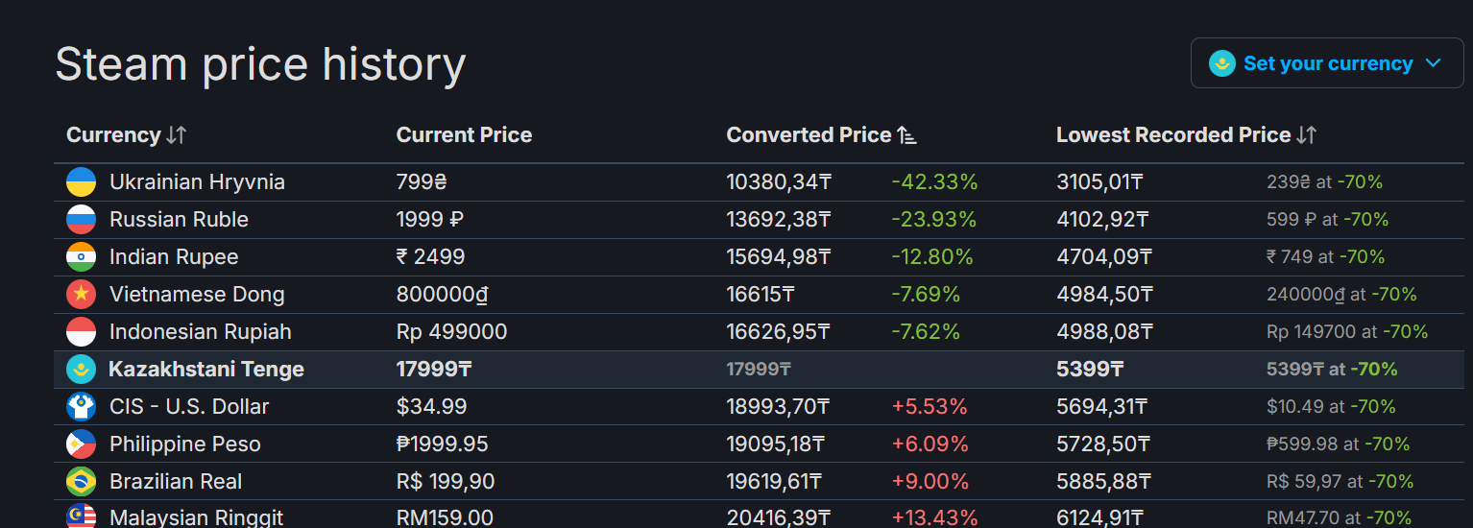Viewport: 1473px width, 528px height.
Task: Select Indian Rupee currency name
Action: (x=174, y=256)
